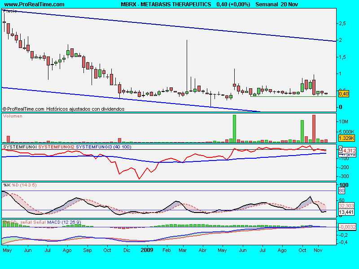Click the %K stochastic label

(x=7, y=185)
